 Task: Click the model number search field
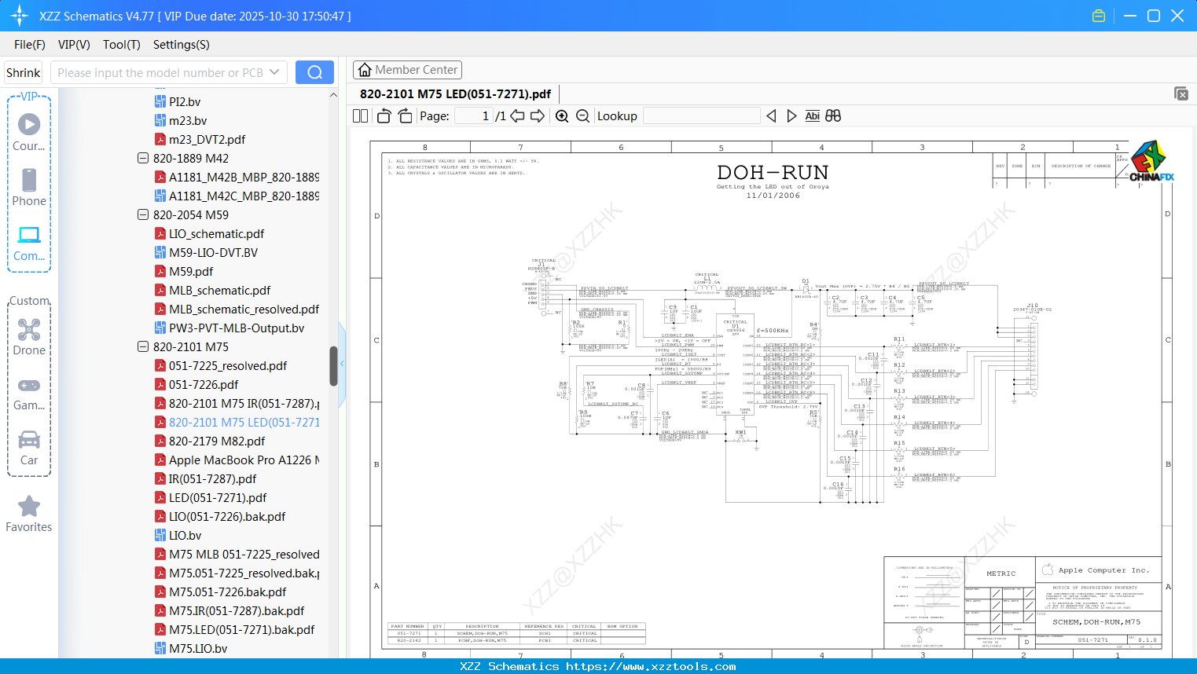160,72
